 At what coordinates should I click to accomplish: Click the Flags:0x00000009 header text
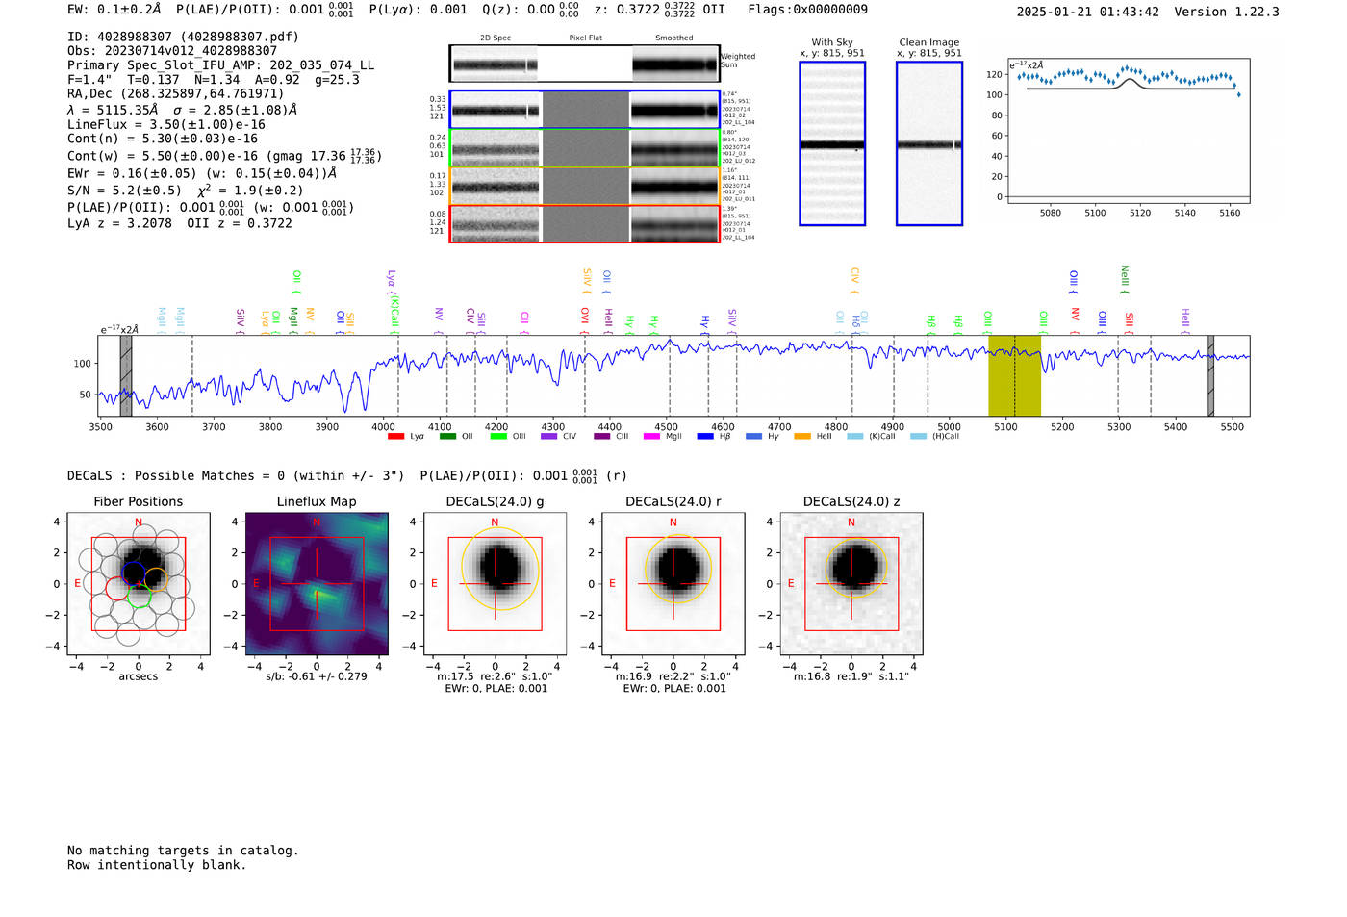point(807,10)
